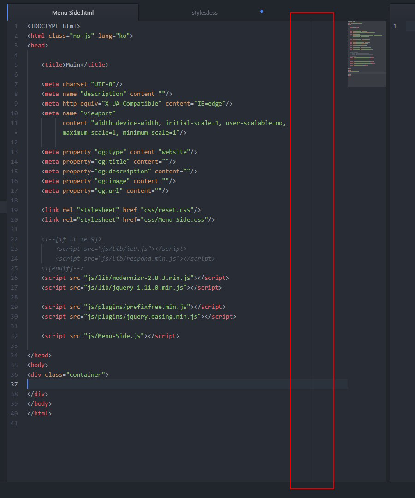Click the <title>Main</title> line

[x=75, y=65]
